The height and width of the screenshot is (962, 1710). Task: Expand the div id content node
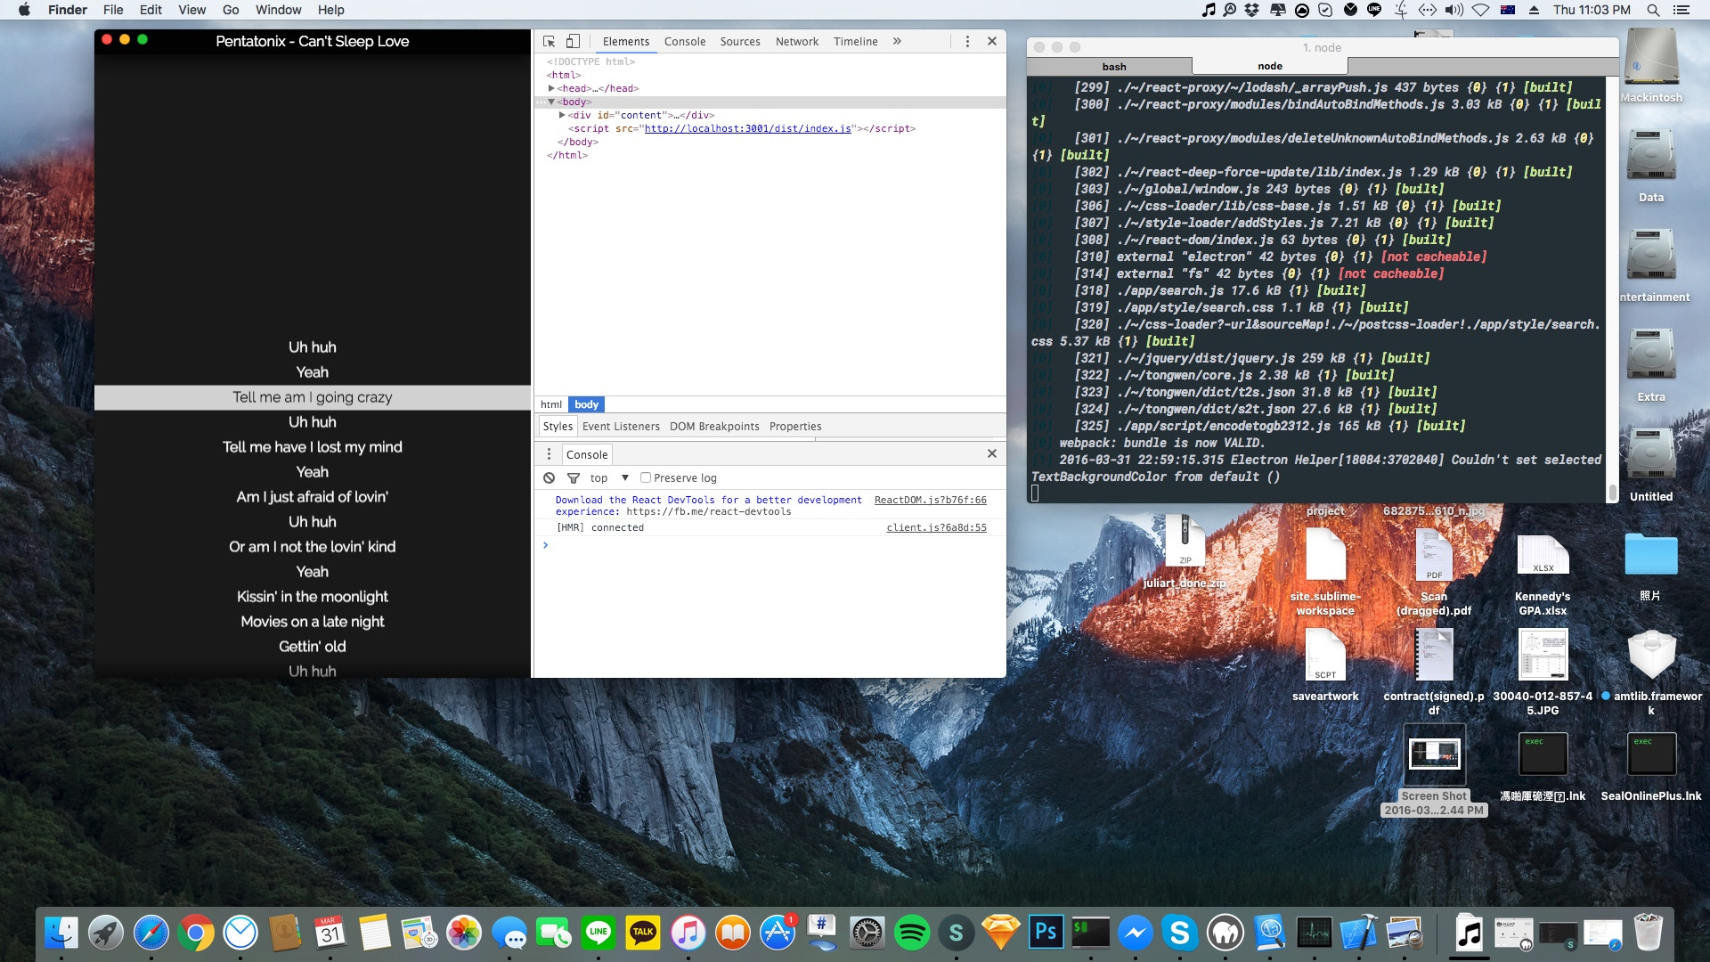562,115
